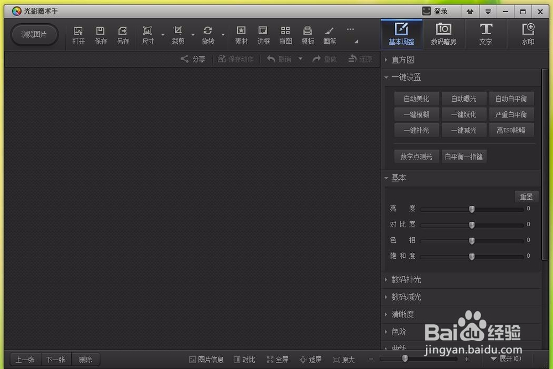553x369 pixels.
Task: Open the 模板 template tool
Action: (307, 35)
